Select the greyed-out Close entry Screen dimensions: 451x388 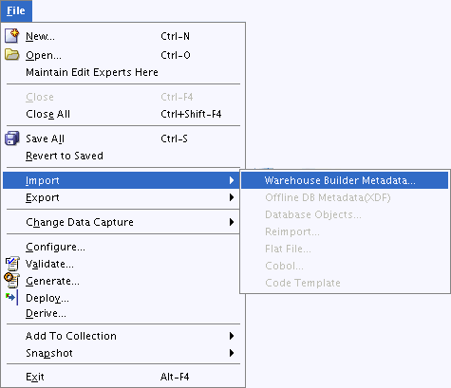pyautogui.click(x=40, y=97)
